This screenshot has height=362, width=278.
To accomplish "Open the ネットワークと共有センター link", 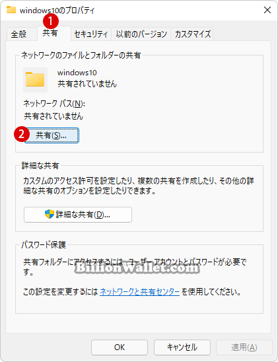I will click(139, 292).
